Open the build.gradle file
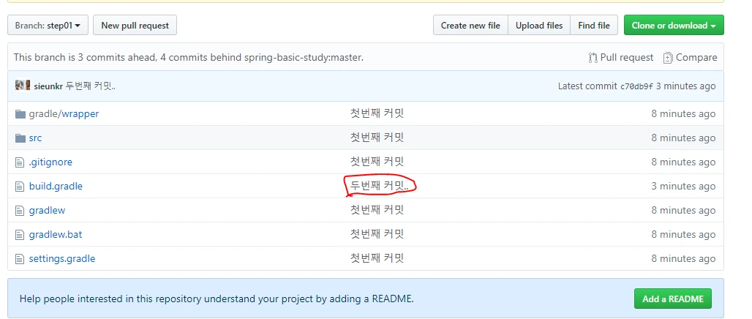Screen dimensions: 752x319 (56, 186)
